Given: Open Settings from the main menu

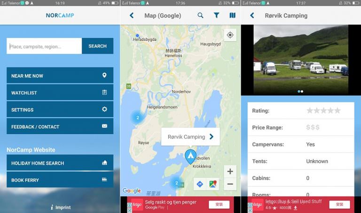Looking at the screenshot, I should coord(60,110).
